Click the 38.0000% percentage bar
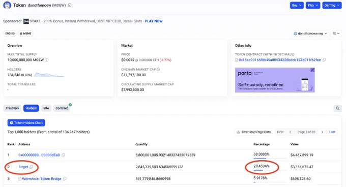The width and height of the screenshot is (346, 187). coord(270,158)
